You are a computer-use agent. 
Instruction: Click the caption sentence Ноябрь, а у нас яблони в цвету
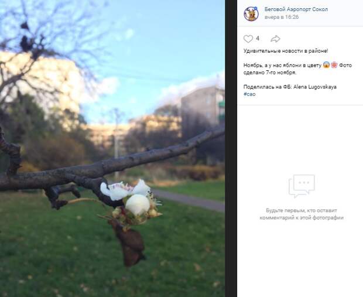click(x=282, y=66)
